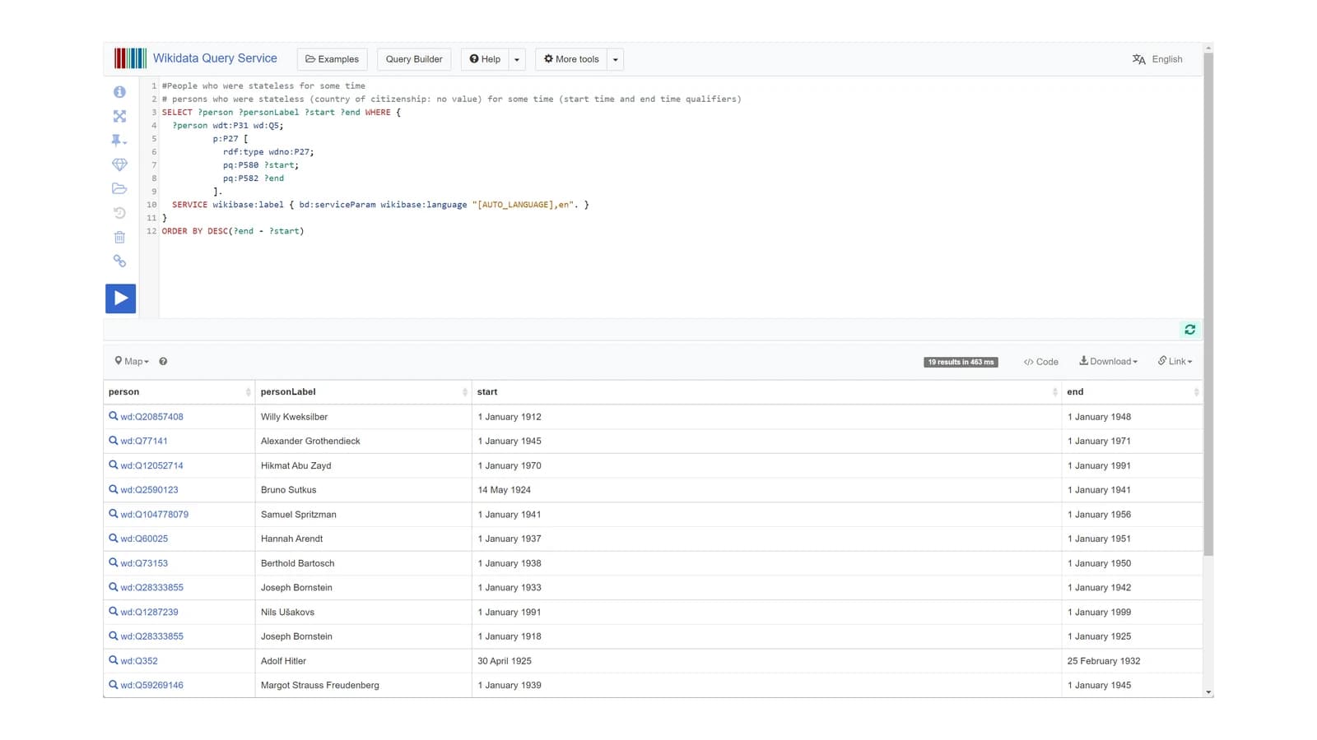Click the More tools button

coord(571,59)
